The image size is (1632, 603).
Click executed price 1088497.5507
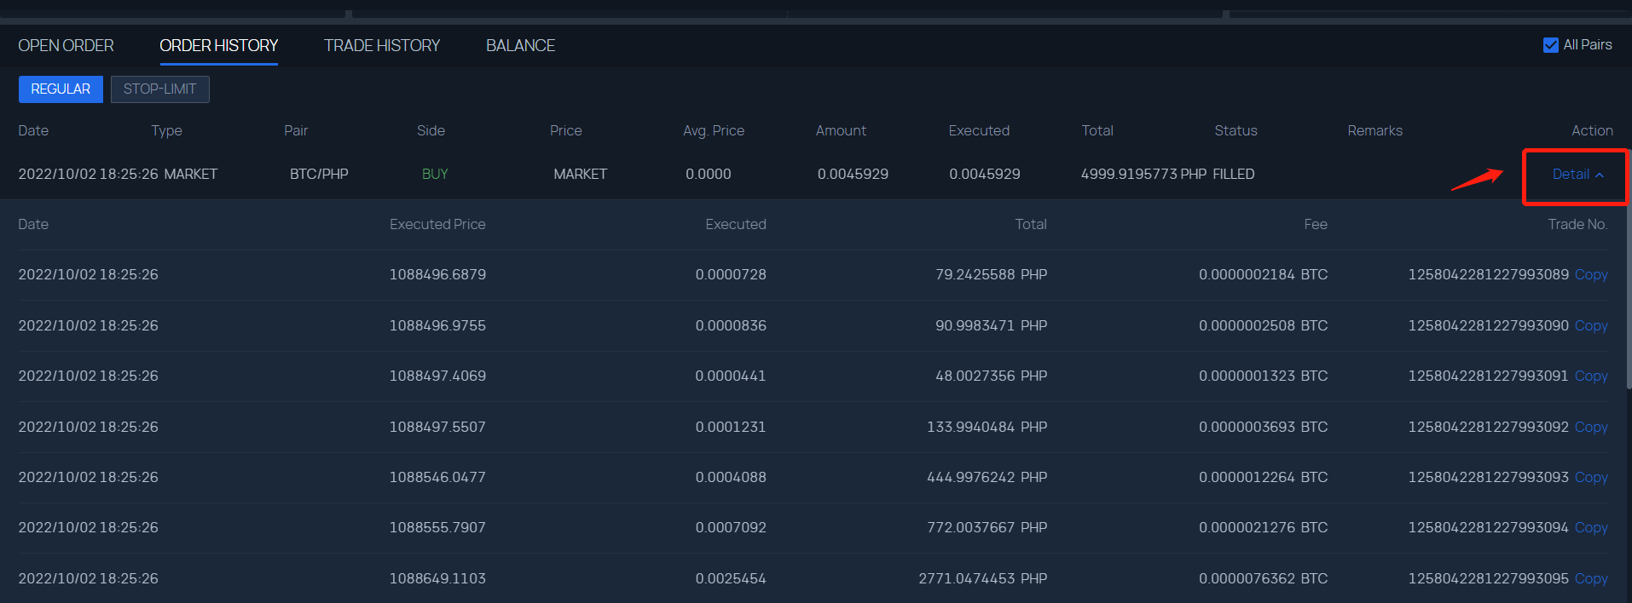click(x=437, y=427)
